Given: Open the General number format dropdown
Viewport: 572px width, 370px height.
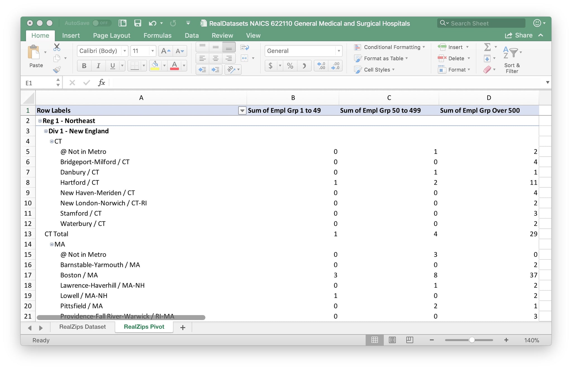Looking at the screenshot, I should (339, 51).
